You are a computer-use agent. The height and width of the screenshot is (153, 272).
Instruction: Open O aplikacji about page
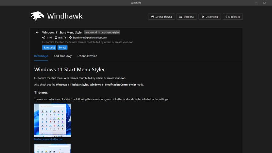tap(233, 17)
